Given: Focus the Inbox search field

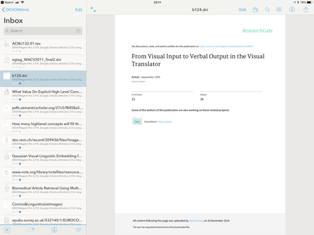Looking at the screenshot, I should click(43, 31).
